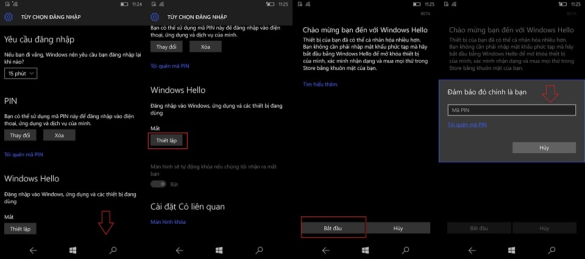Tap the Đảm bảo đó chính là bạn title
Image resolution: width=585 pixels, height=259 pixels.
click(x=487, y=92)
